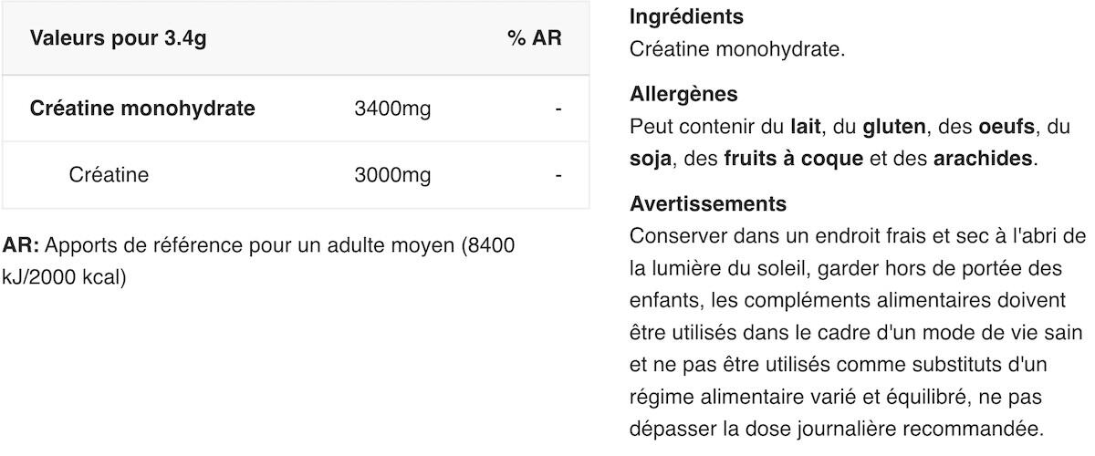Select the indented 'Créatine' row label
Image resolution: width=1095 pixels, height=456 pixels.
[109, 175]
